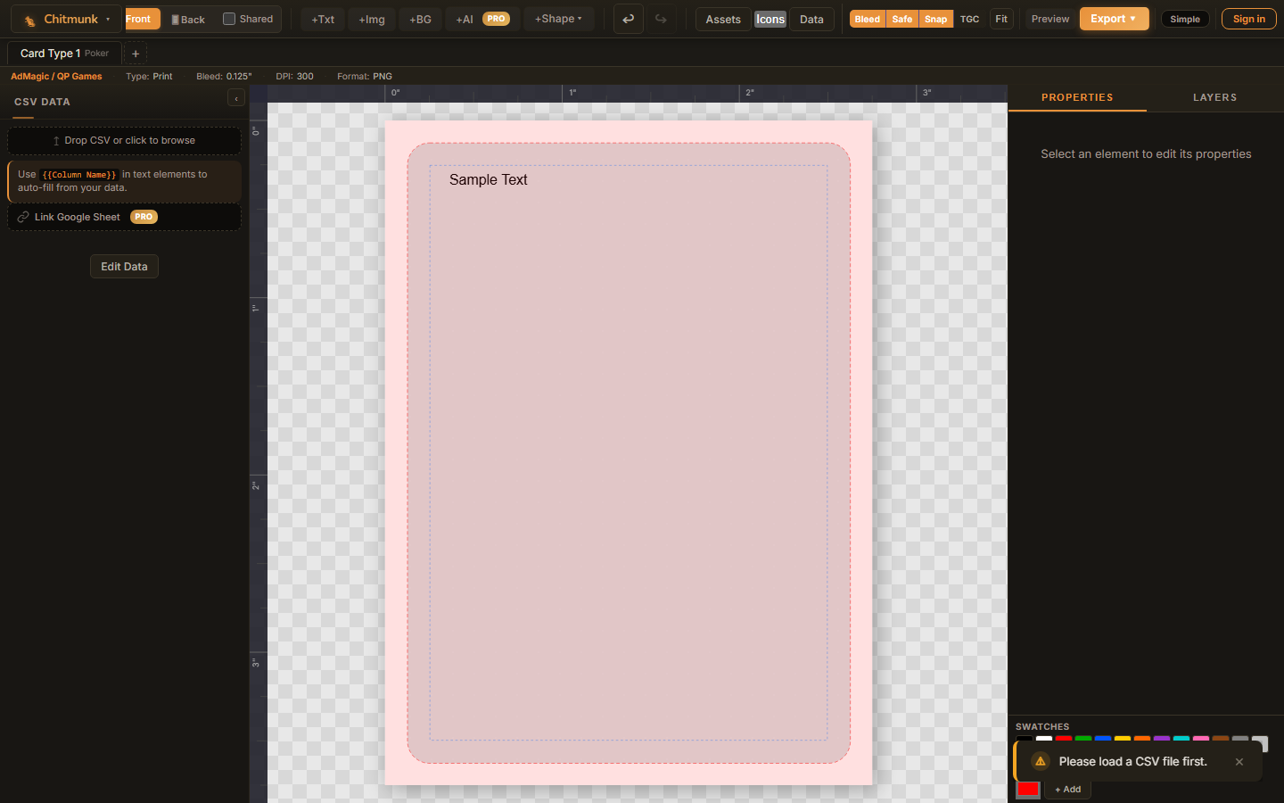Click the AdMagic / QP Games link
Image resolution: width=1284 pixels, height=803 pixels.
click(x=56, y=77)
